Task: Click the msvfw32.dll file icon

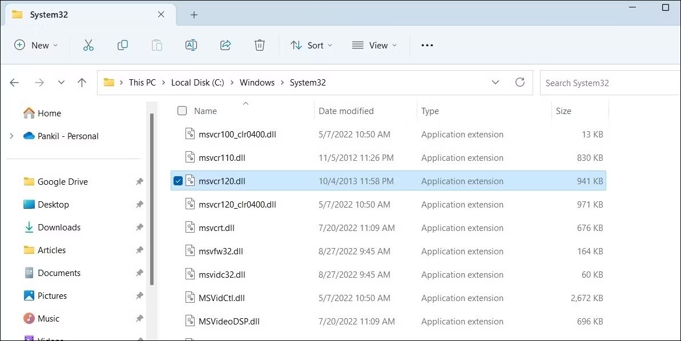Action: 190,251
